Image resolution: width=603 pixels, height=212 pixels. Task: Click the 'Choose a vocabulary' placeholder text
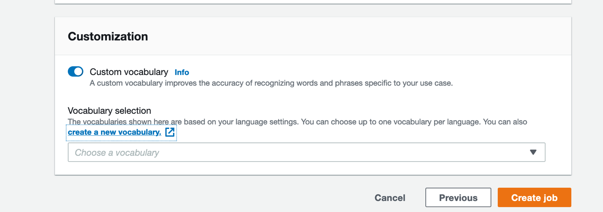[x=117, y=153]
